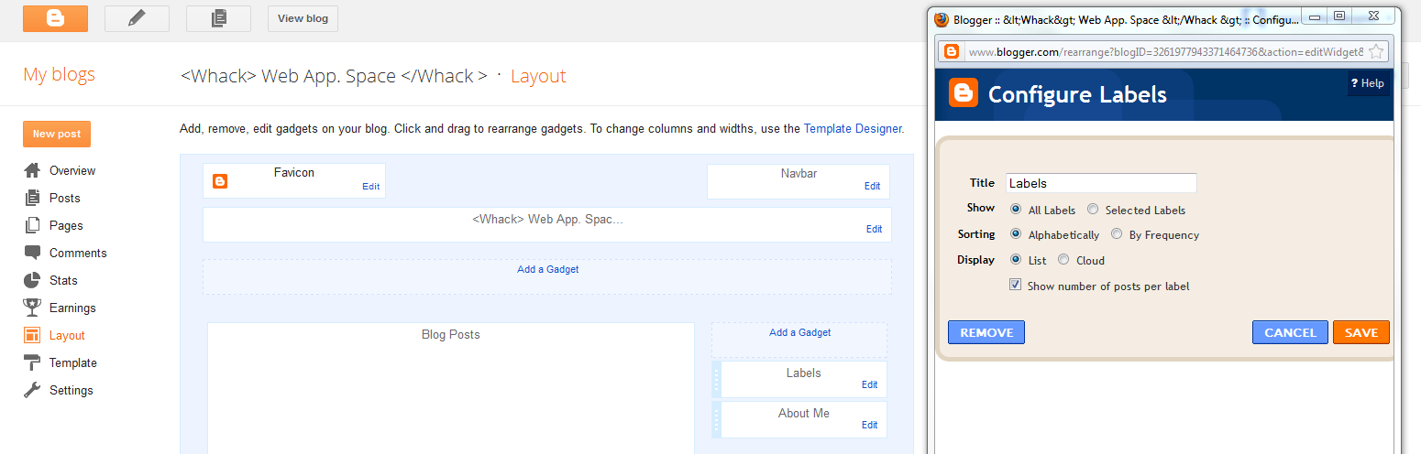Open the Template Designer link
This screenshot has width=1421, height=454.
tap(853, 129)
